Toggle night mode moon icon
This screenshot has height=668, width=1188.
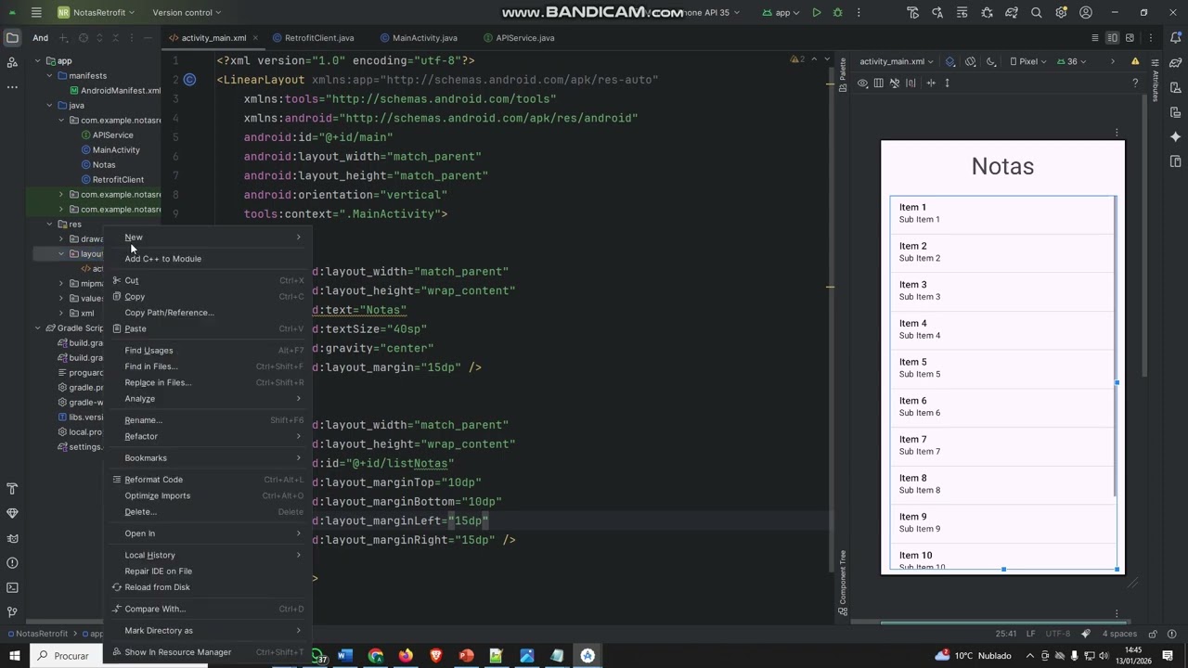991,62
